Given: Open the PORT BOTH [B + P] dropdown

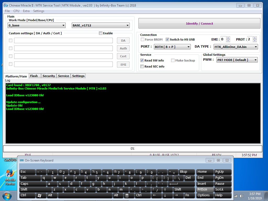Looking at the screenshot, I should pos(172,47).
